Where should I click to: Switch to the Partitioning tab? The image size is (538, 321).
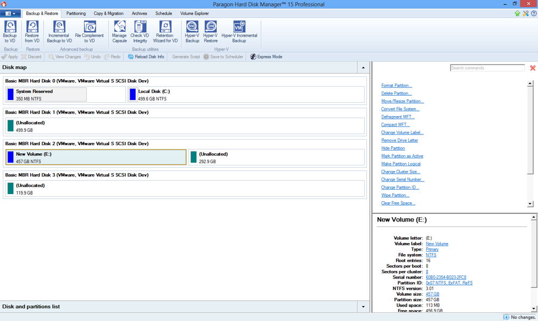click(x=76, y=13)
